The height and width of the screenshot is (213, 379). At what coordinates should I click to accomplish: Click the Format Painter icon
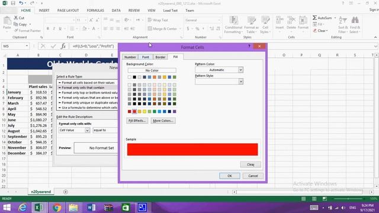[x=16, y=31]
